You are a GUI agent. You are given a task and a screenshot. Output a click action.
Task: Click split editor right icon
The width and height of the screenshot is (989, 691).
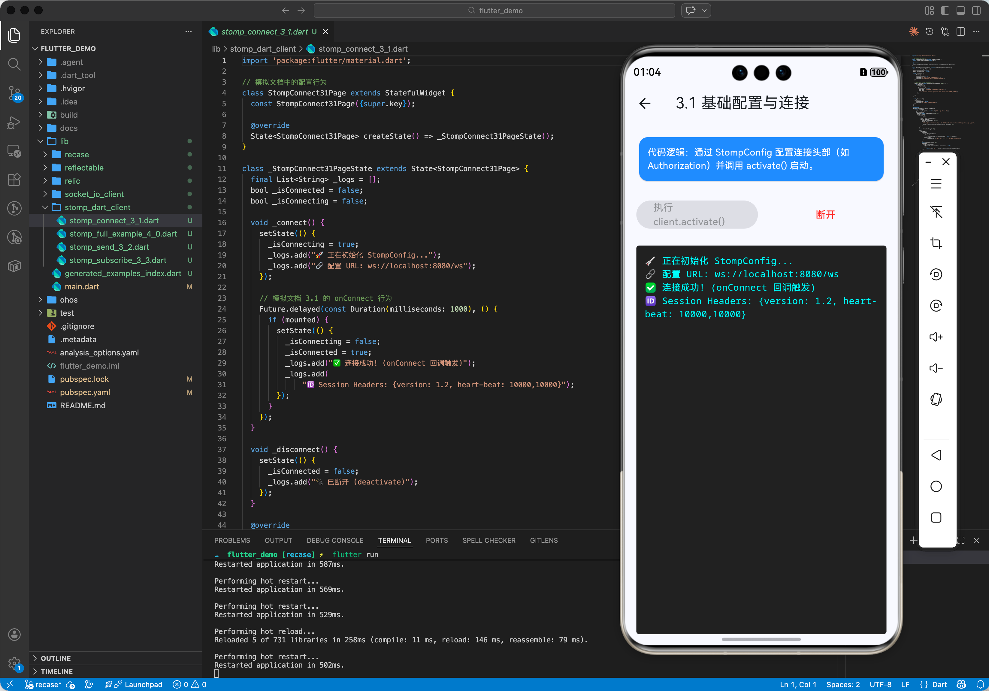pyautogui.click(x=960, y=32)
